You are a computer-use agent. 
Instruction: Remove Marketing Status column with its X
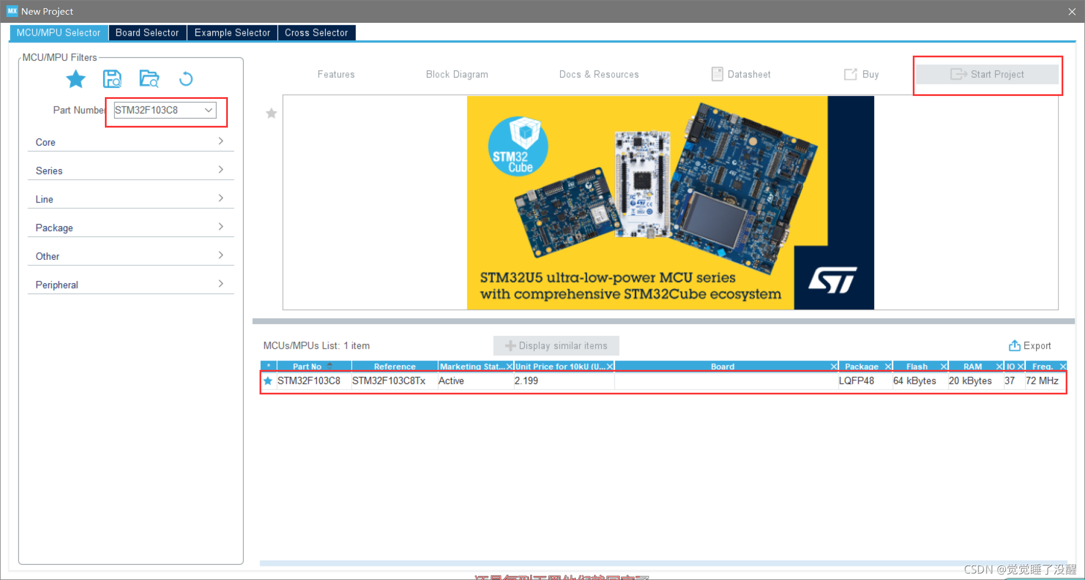(x=509, y=366)
